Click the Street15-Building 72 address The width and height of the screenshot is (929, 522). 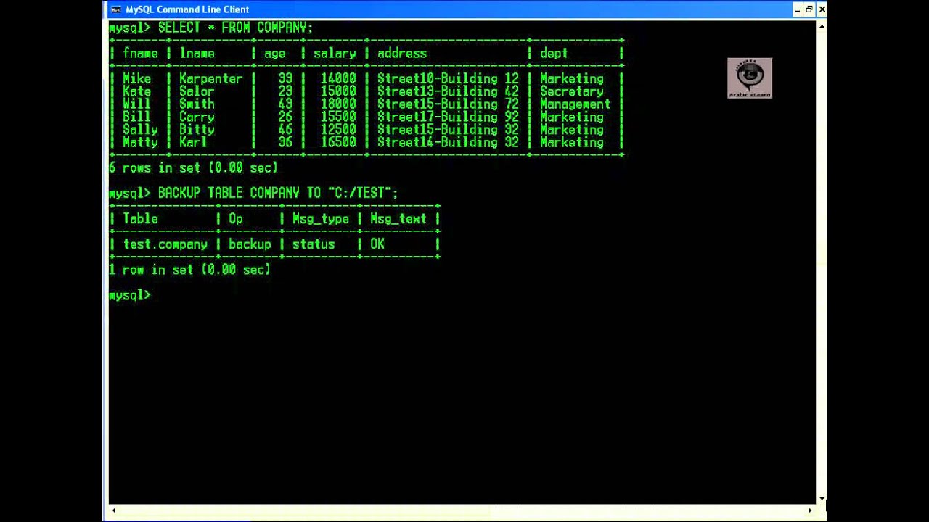click(x=448, y=104)
